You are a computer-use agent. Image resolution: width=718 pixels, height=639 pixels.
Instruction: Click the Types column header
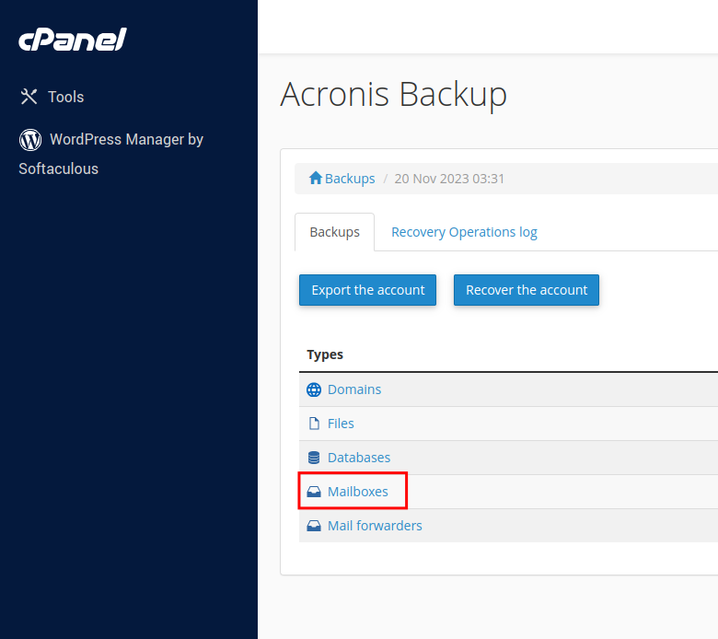click(x=325, y=354)
